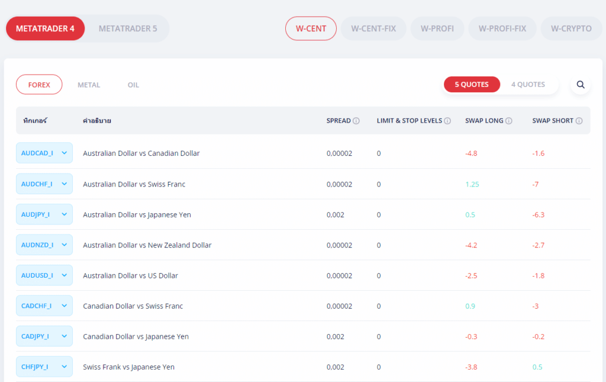Click the AUDUSD_I ticker label
The width and height of the screenshot is (606, 382).
point(37,275)
